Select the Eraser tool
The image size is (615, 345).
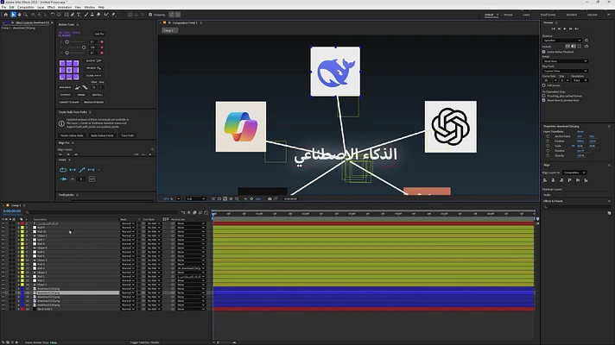point(98,15)
